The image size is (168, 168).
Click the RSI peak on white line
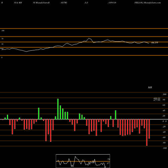(x=89, y=38)
